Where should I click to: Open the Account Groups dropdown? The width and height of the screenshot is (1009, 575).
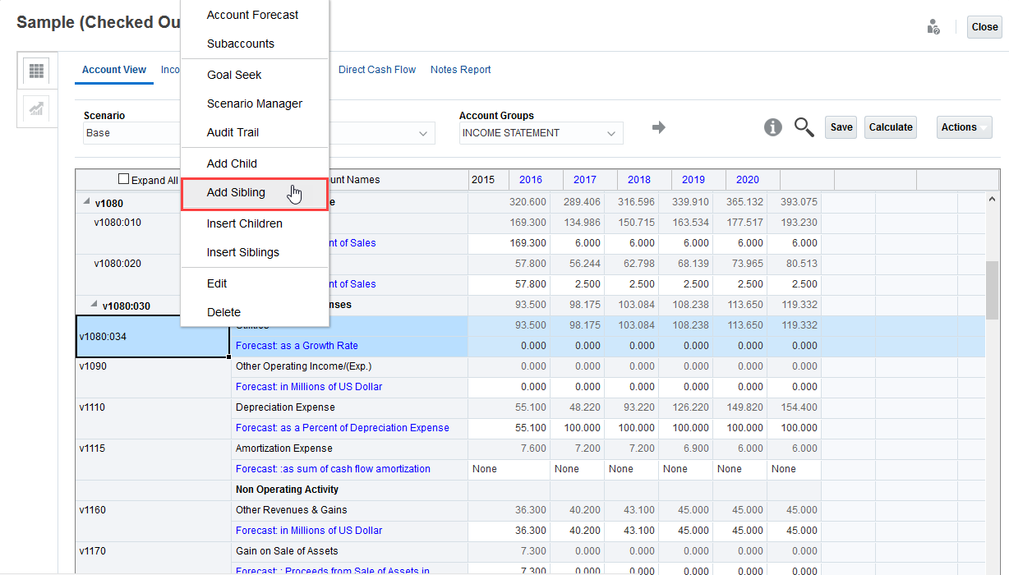click(x=541, y=133)
